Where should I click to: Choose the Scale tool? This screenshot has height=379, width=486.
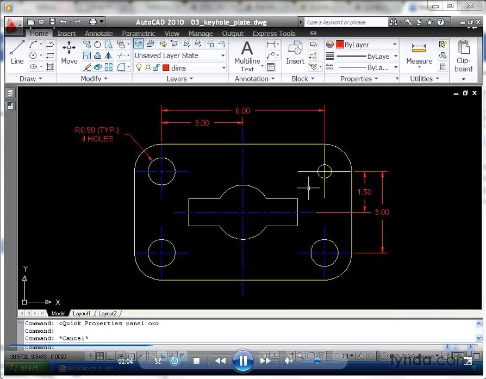pyautogui.click(x=87, y=55)
